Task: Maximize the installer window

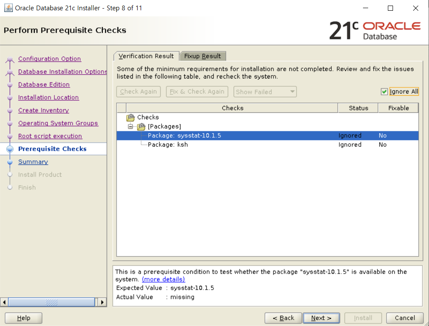Action: 390,8
